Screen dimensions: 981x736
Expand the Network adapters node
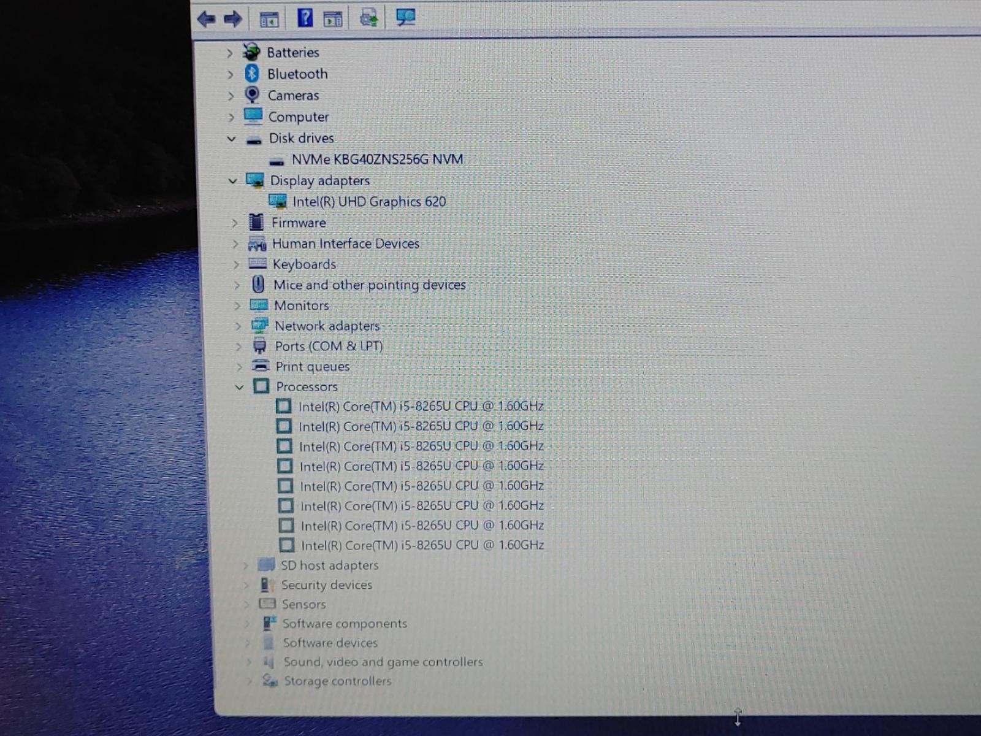point(238,326)
